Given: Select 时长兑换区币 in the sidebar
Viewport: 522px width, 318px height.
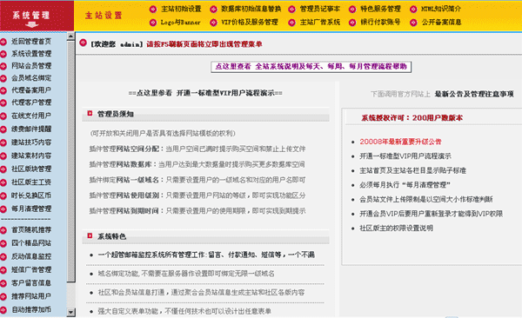Looking at the screenshot, I should point(31,195).
